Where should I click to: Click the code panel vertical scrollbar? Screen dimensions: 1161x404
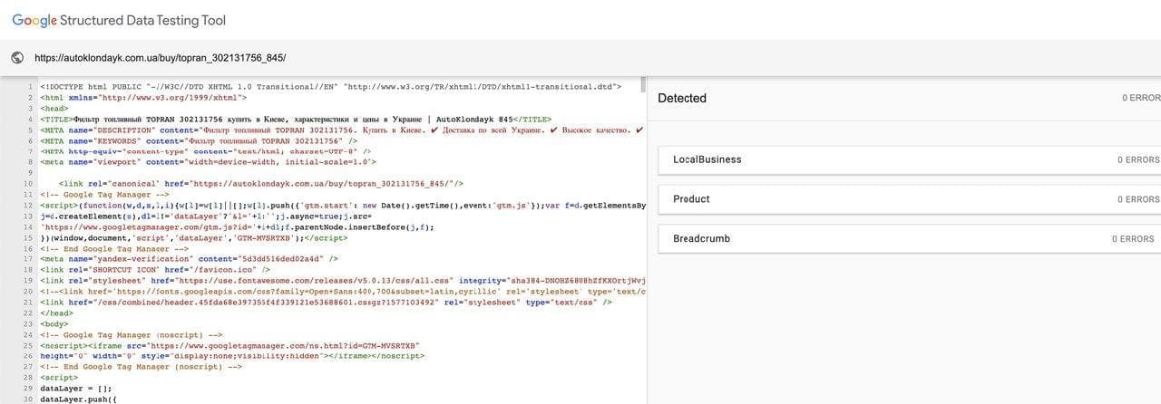click(644, 86)
